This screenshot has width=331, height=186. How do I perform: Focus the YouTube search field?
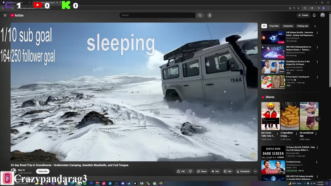coord(157,15)
